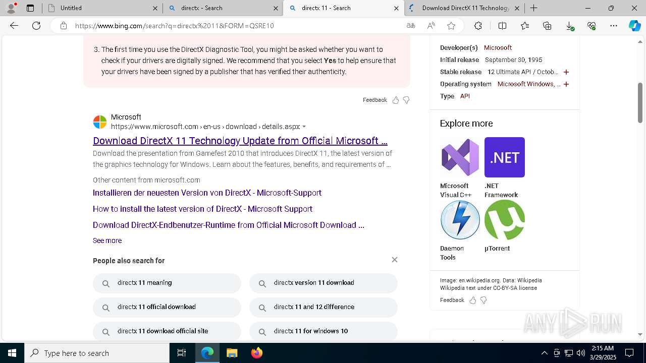Click the API type link
The height and width of the screenshot is (363, 646).
(465, 96)
